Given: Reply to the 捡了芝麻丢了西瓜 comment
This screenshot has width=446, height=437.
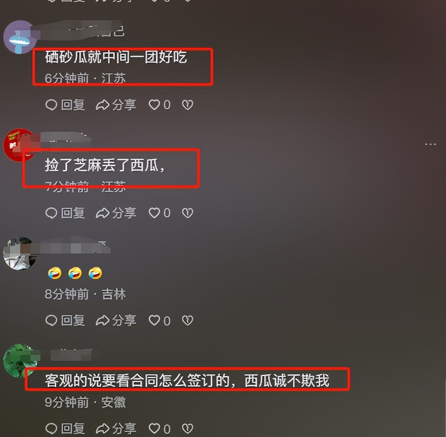Looking at the screenshot, I should [65, 213].
